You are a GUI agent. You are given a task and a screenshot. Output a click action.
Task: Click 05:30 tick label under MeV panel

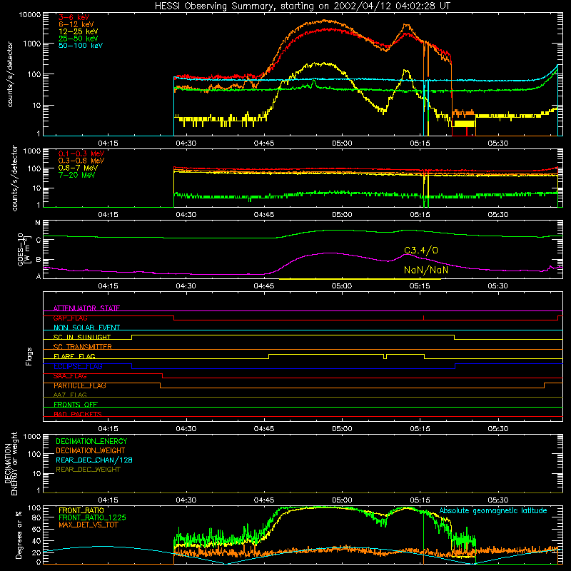497,215
